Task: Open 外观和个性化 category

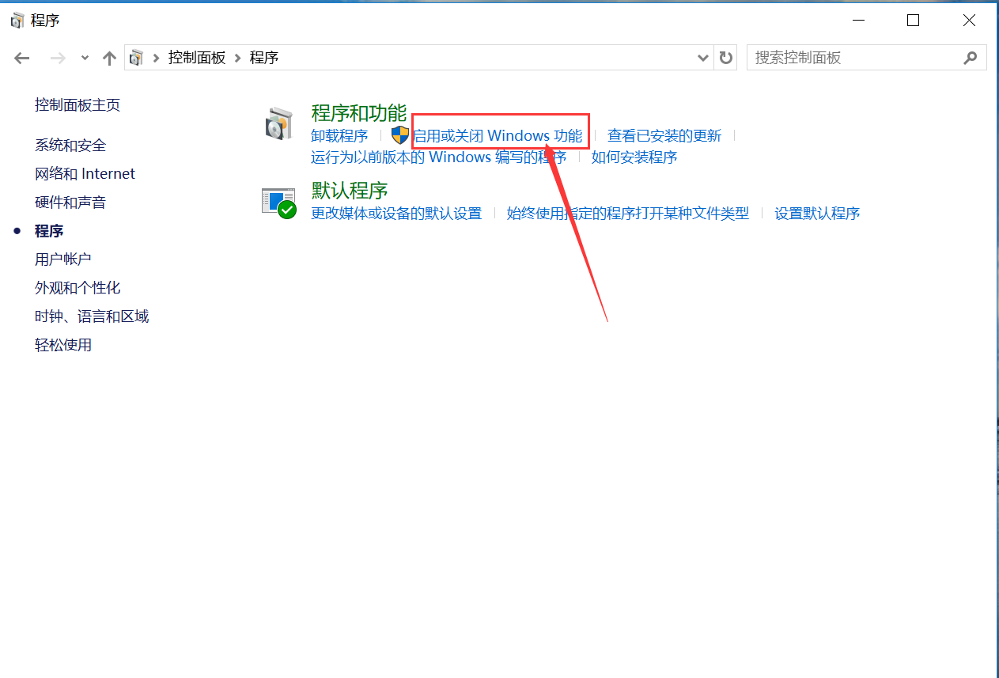Action: (78, 288)
